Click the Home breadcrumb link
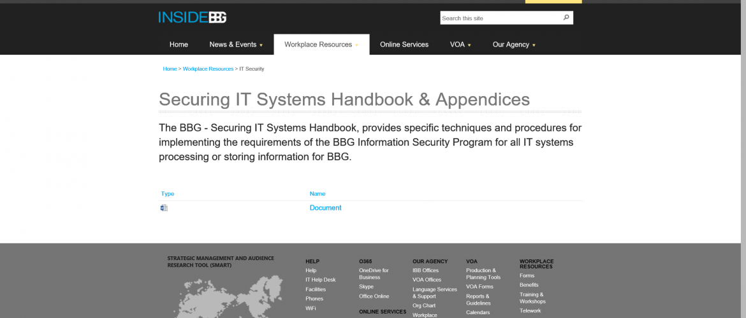This screenshot has height=318, width=746. click(x=170, y=69)
